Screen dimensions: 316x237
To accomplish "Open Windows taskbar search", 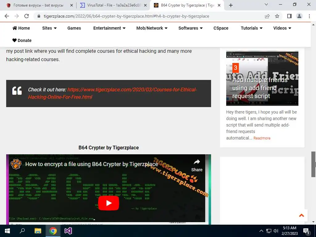I will 22,231.
